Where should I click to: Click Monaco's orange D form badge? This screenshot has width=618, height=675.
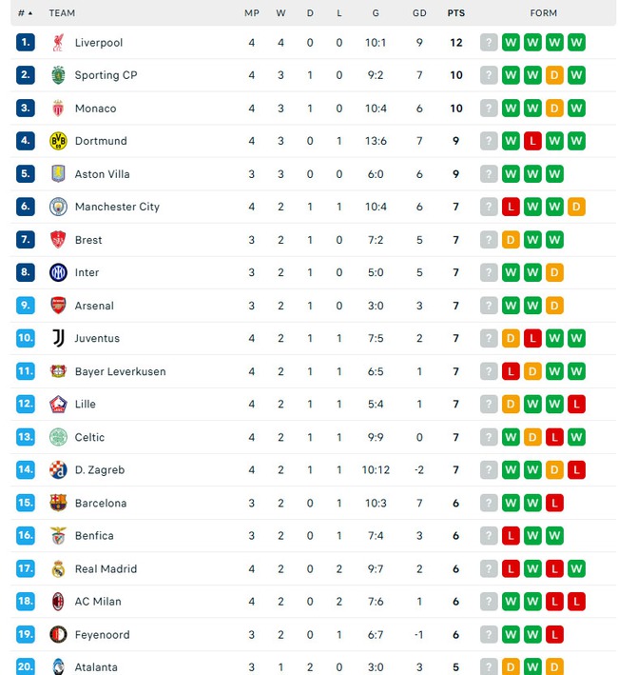pyautogui.click(x=554, y=109)
